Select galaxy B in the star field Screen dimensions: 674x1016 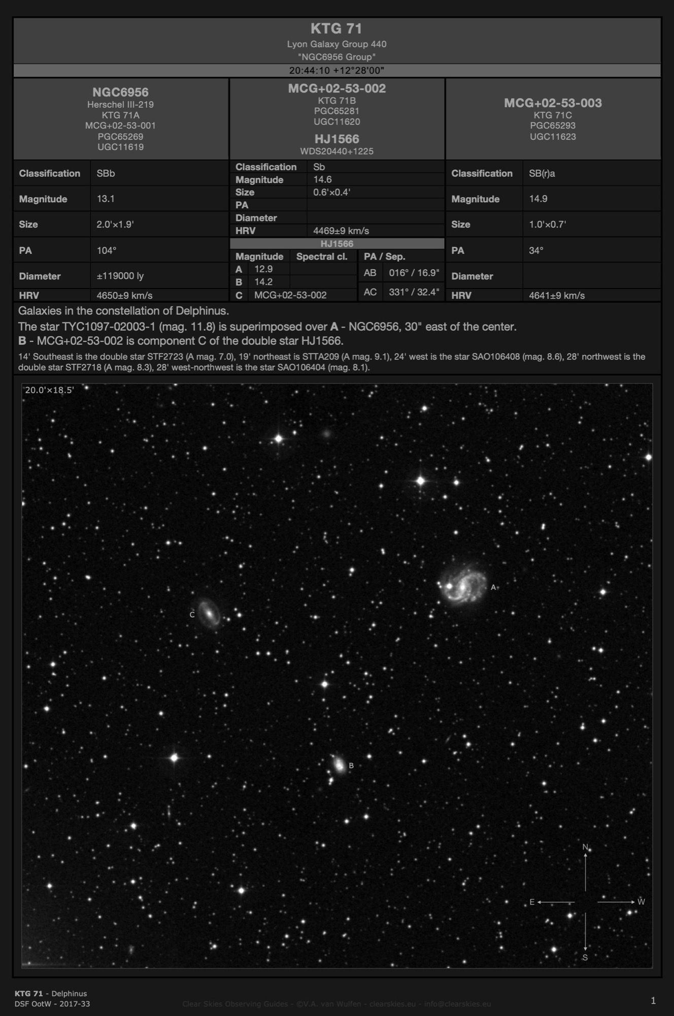pyautogui.click(x=339, y=765)
